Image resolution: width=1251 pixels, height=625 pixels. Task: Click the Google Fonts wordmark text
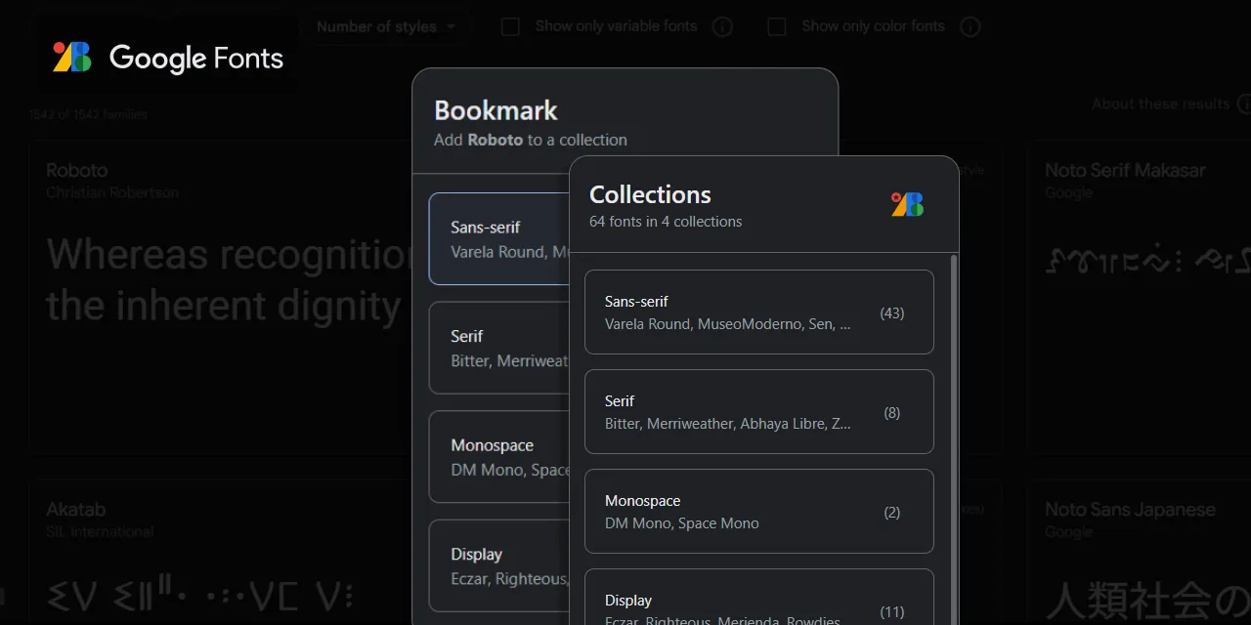click(196, 59)
